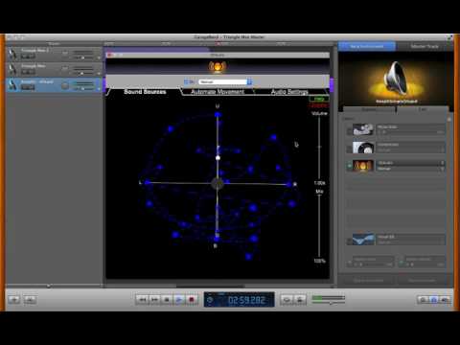Image resolution: width=460 pixels, height=345 pixels.
Task: Open the Visual EQ thumbnail
Action: pos(363,239)
